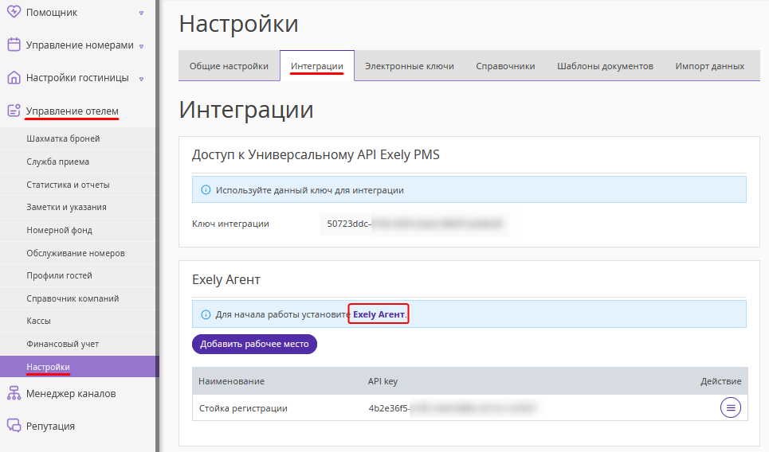Open the Справочники tab
The image size is (769, 452).
(505, 66)
